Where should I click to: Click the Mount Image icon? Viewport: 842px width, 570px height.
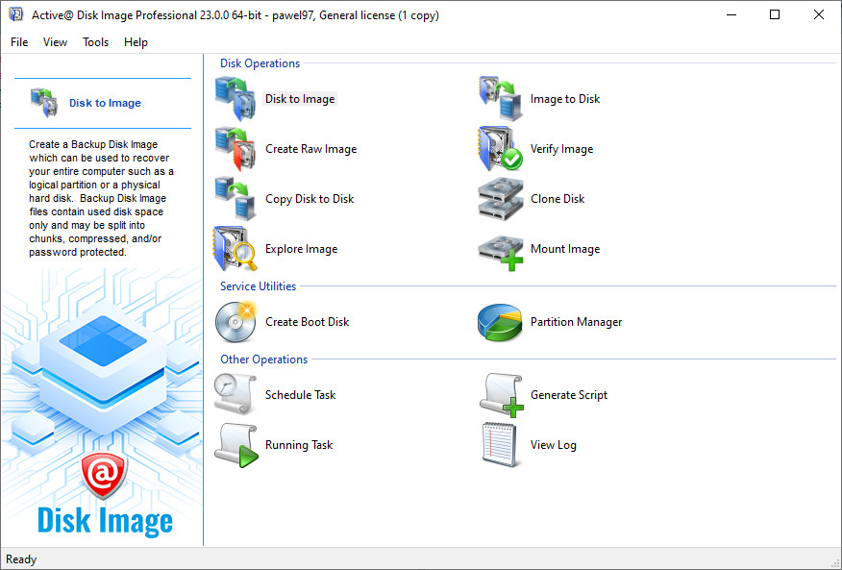500,252
